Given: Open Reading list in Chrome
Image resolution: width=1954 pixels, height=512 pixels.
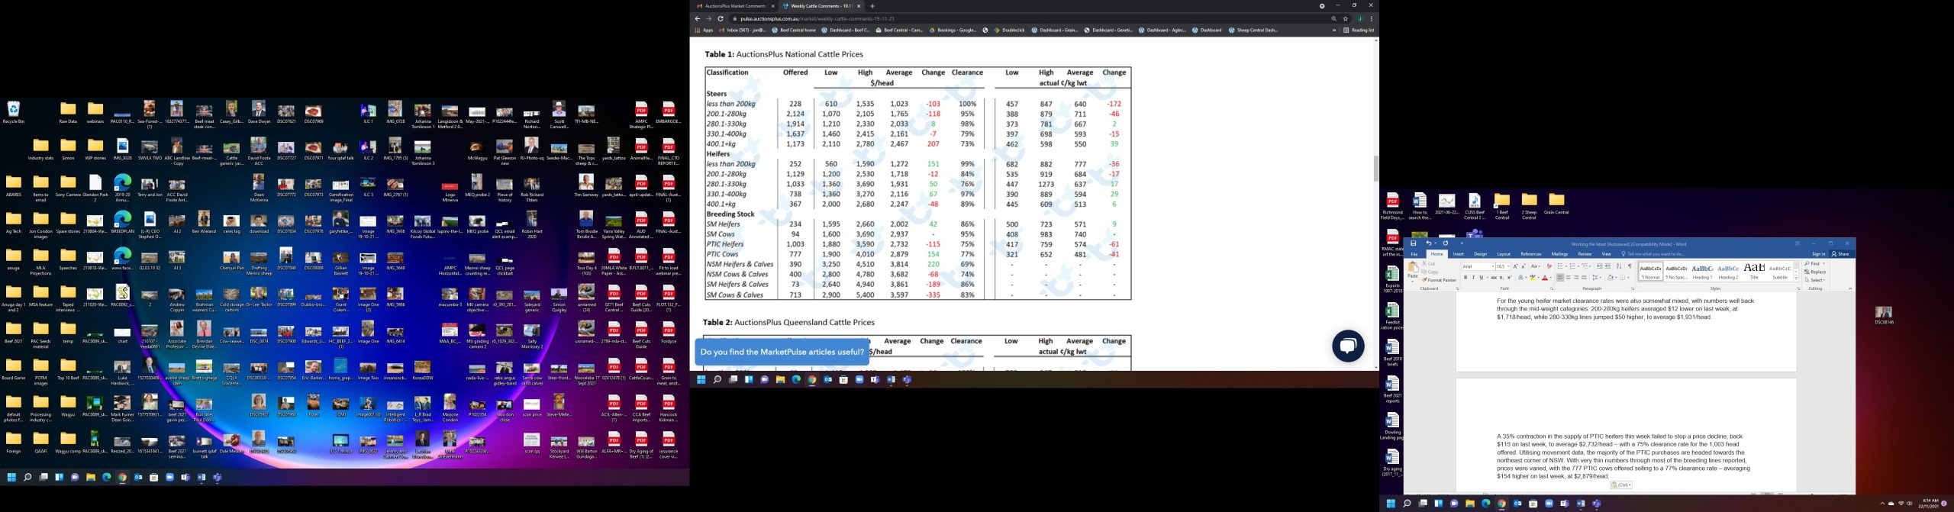Looking at the screenshot, I should click(x=1359, y=30).
